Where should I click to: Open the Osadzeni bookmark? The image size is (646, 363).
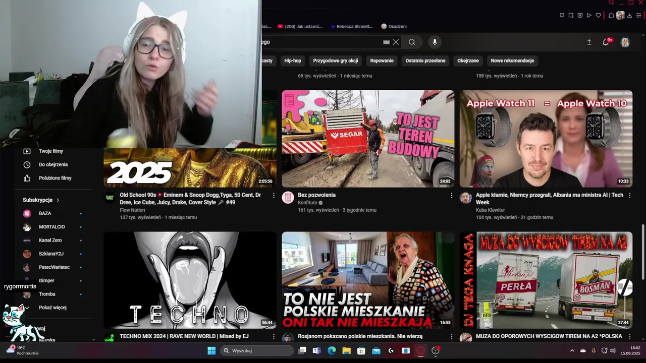tap(394, 26)
